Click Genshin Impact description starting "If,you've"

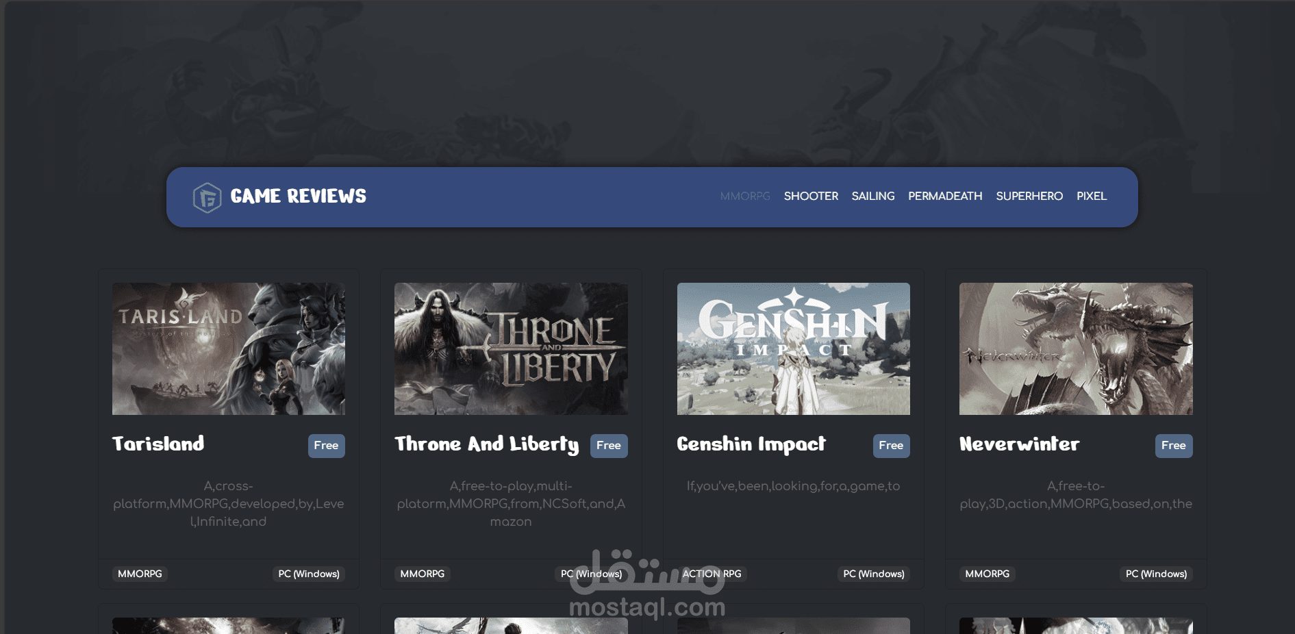pos(794,486)
